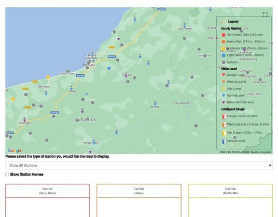Enable the Show Station Names checkbox
This screenshot has width=278, height=217.
click(x=7, y=175)
